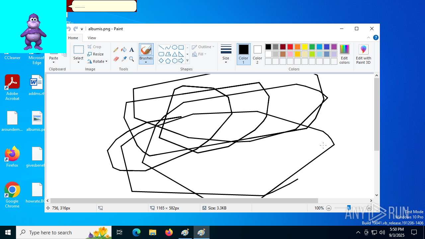Choose the Right arrow shape
425x239 pixels.
coord(181,61)
